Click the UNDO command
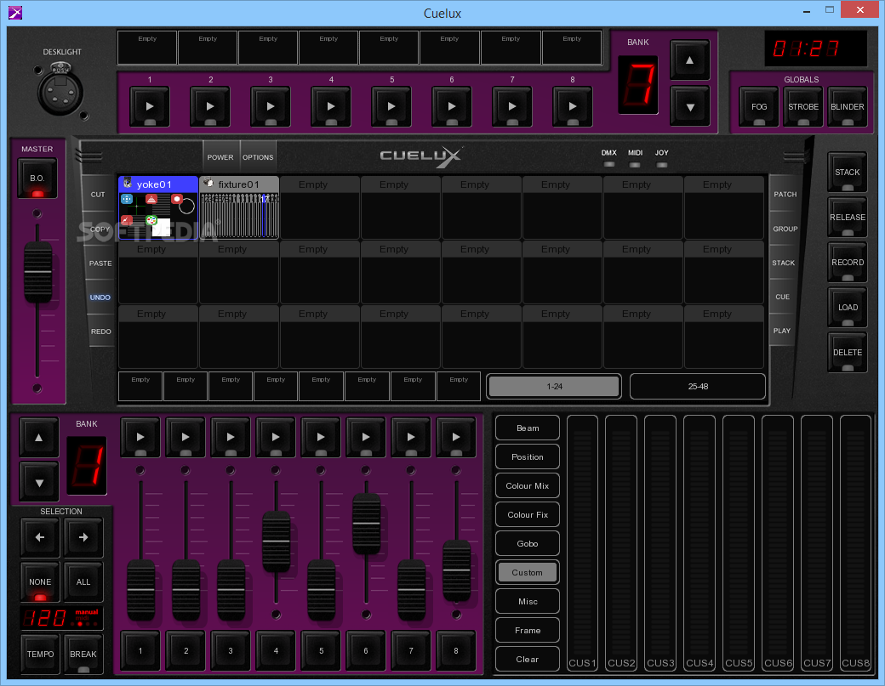 pyautogui.click(x=100, y=297)
